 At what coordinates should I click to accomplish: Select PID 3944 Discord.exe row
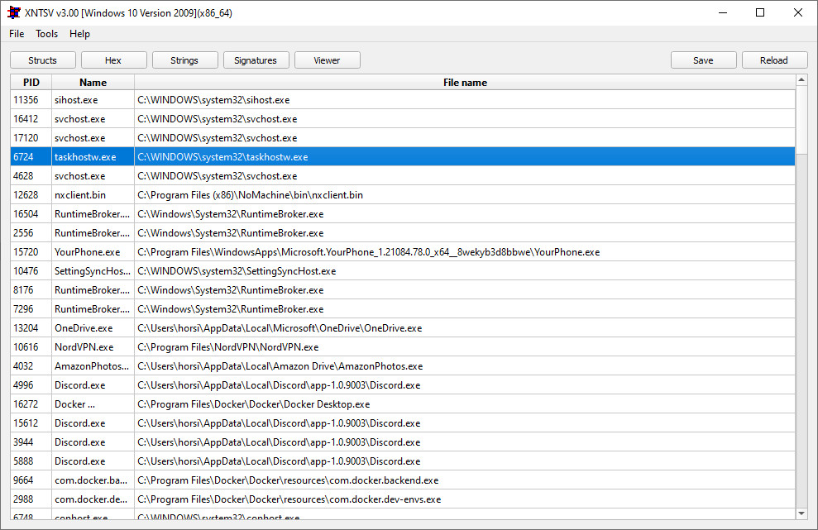403,442
